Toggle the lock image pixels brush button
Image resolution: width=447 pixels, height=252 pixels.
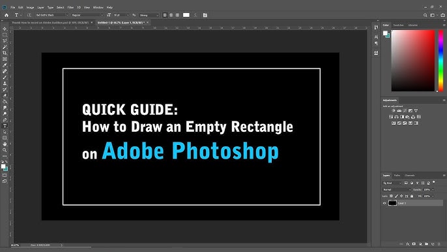click(396, 196)
